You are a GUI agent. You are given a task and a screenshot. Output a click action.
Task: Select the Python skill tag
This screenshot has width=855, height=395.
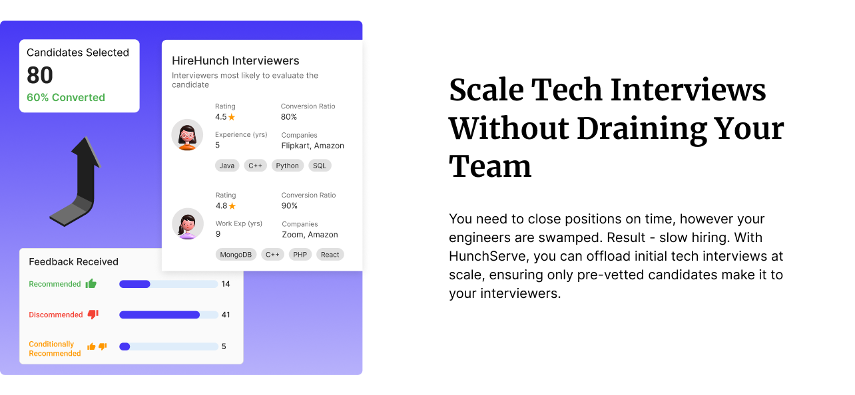[287, 166]
